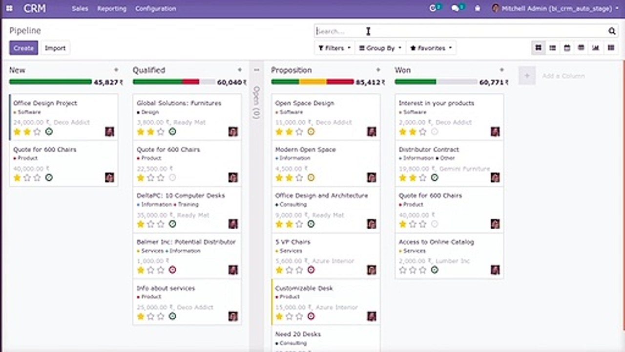Click salesperson avatar on Access to Online Catalog
This screenshot has height=352, width=625.
click(495, 270)
